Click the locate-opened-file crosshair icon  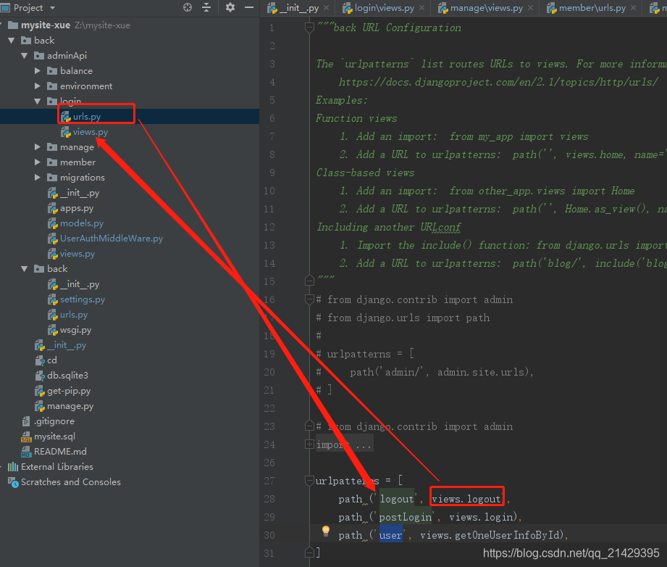(x=187, y=7)
